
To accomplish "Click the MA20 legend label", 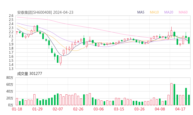I will click(169, 12).
